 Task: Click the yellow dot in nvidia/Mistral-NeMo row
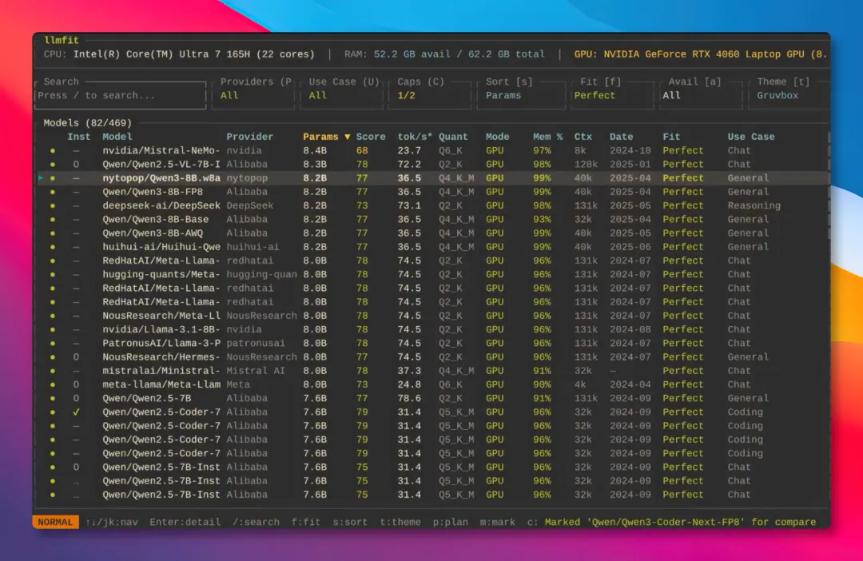coord(53,150)
